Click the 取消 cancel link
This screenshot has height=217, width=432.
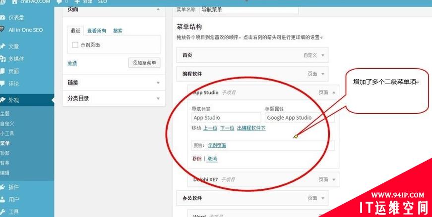click(212, 159)
